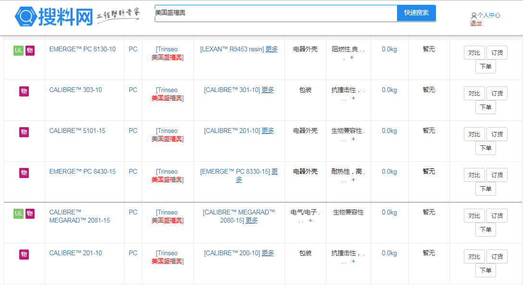Click the green UL badge for EMERGE PC 8130-10
The width and height of the screenshot is (523, 285).
point(18,50)
